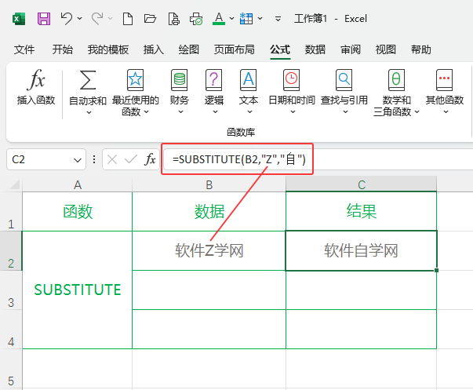473x390 pixels.
Task: Confirm formula entry checkmark icon
Action: click(x=131, y=159)
